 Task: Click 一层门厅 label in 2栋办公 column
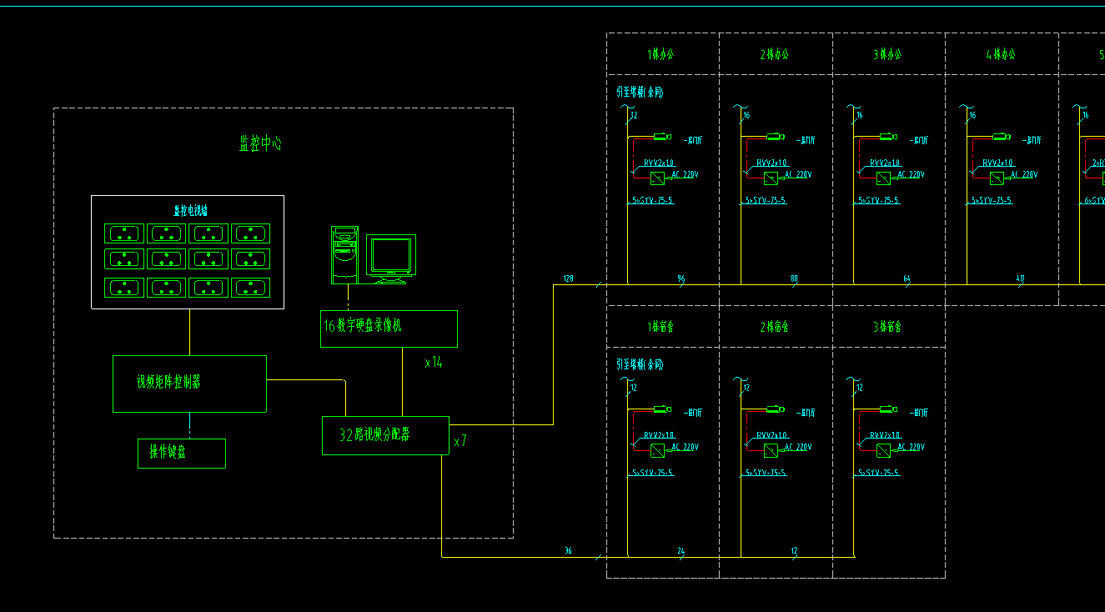(x=807, y=140)
